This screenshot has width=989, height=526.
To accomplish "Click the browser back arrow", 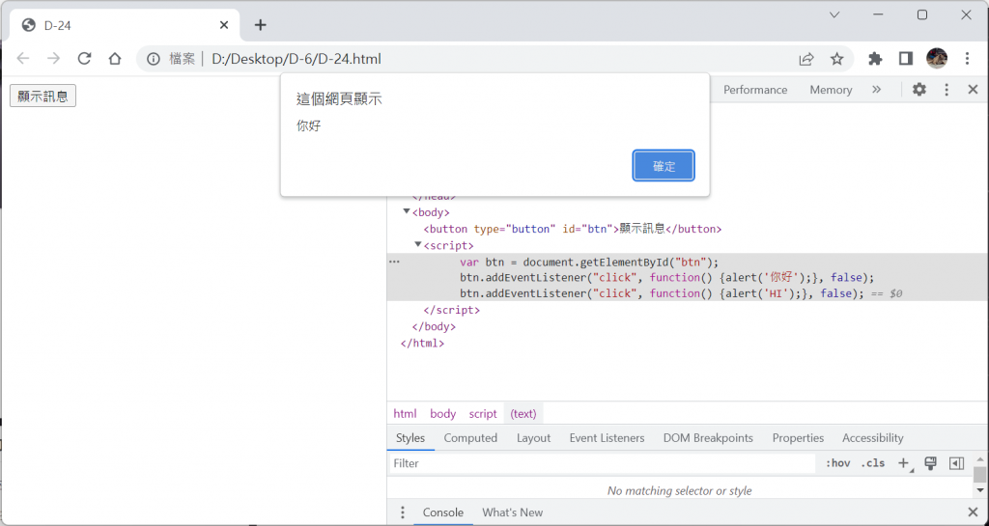I will 23,59.
